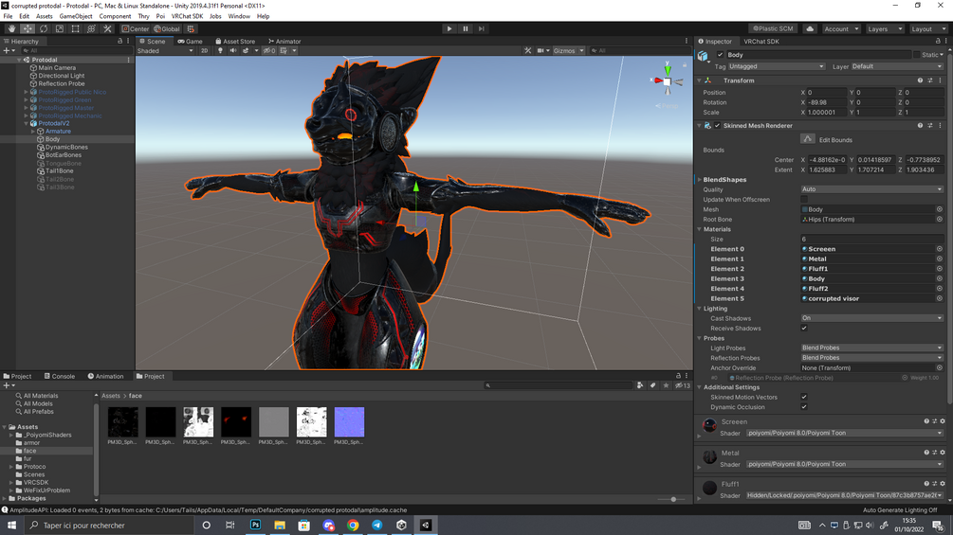Search by label in Project panel
Screen dimensions: 953x535
point(652,385)
